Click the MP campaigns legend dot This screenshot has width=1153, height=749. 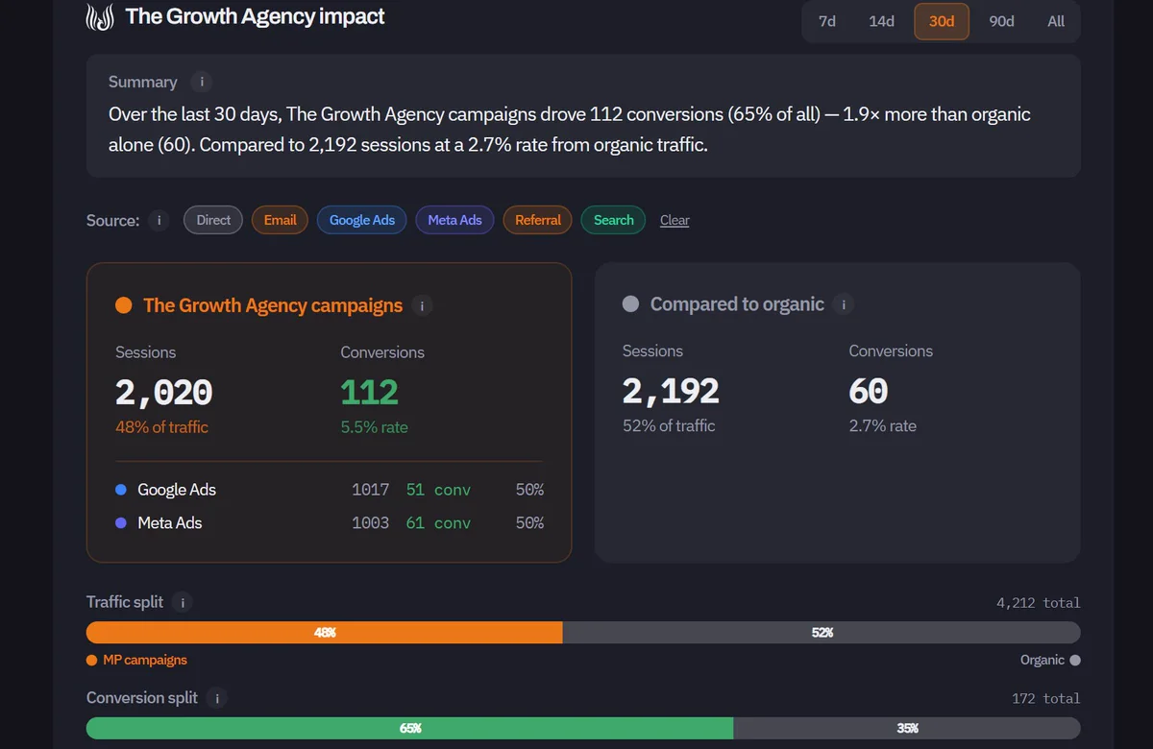tap(92, 661)
